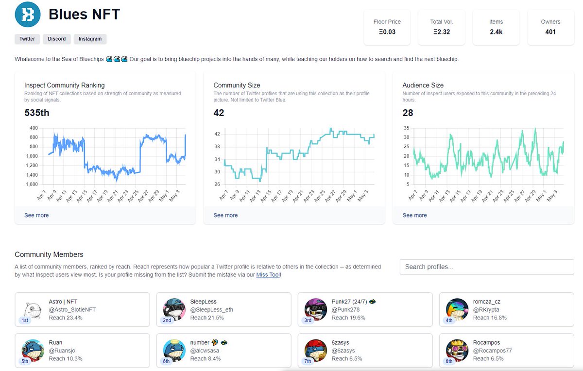Click the 2nd rank badge
Screen dimensions: 583x371
tap(166, 320)
